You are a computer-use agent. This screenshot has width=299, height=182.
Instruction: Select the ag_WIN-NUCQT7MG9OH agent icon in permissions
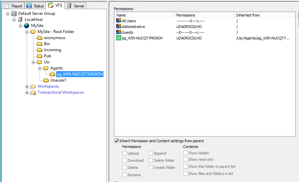118,38
